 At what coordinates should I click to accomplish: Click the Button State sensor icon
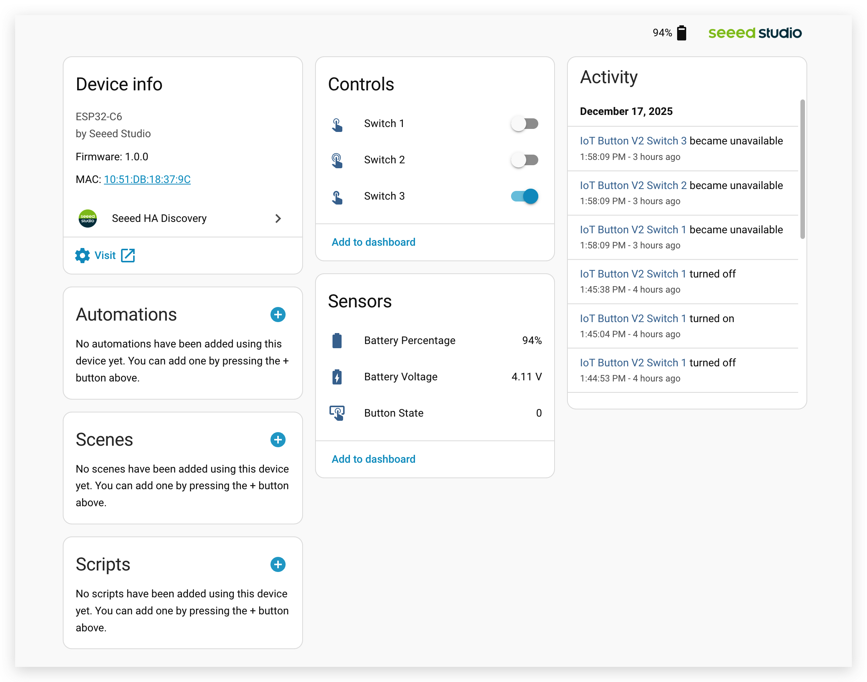(337, 413)
